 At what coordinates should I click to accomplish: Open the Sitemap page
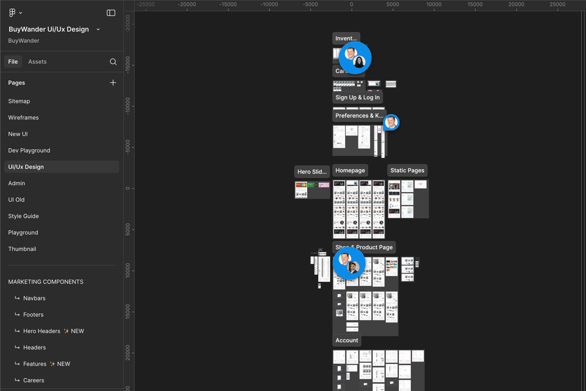[19, 101]
